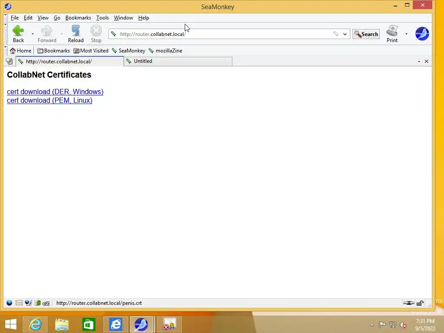This screenshot has height=333, width=444.
Task: Open Composer from status bar icon
Action: click(28, 303)
